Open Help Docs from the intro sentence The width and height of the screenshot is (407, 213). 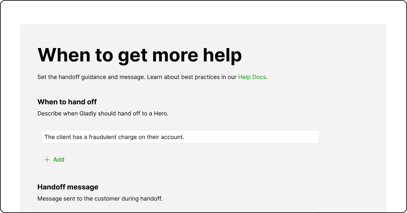pyautogui.click(x=252, y=77)
